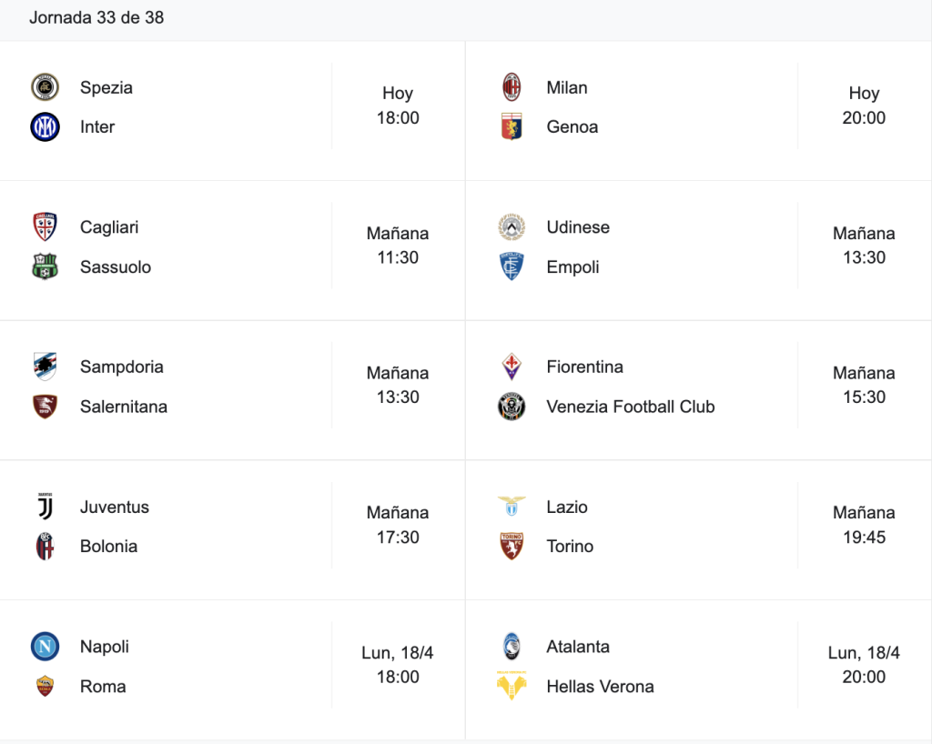The height and width of the screenshot is (744, 932).
Task: Open match at Mañana 11:30
Action: [x=398, y=246]
